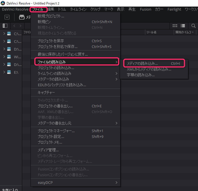
Task: Switch to list view icon
Action: [183, 26]
